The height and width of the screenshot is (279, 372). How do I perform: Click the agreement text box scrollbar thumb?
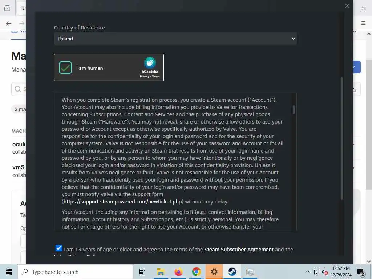[294, 110]
